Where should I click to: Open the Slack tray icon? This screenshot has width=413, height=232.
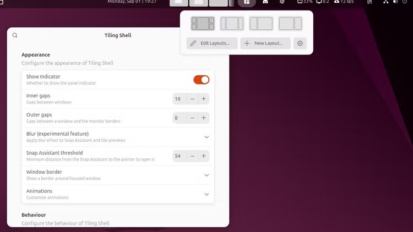tap(282, 2)
